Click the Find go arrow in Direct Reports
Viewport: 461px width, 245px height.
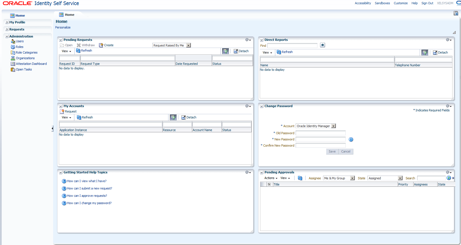323,45
